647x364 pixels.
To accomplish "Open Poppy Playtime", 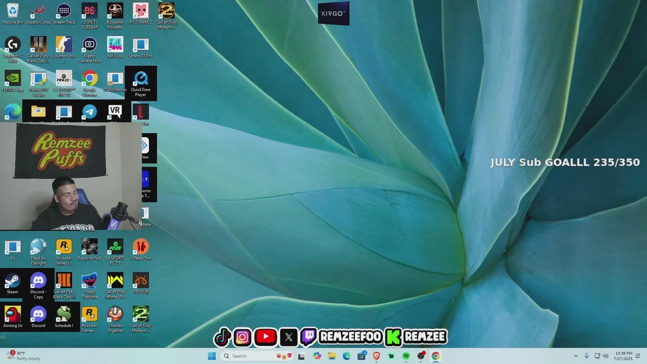I will (x=89, y=286).
